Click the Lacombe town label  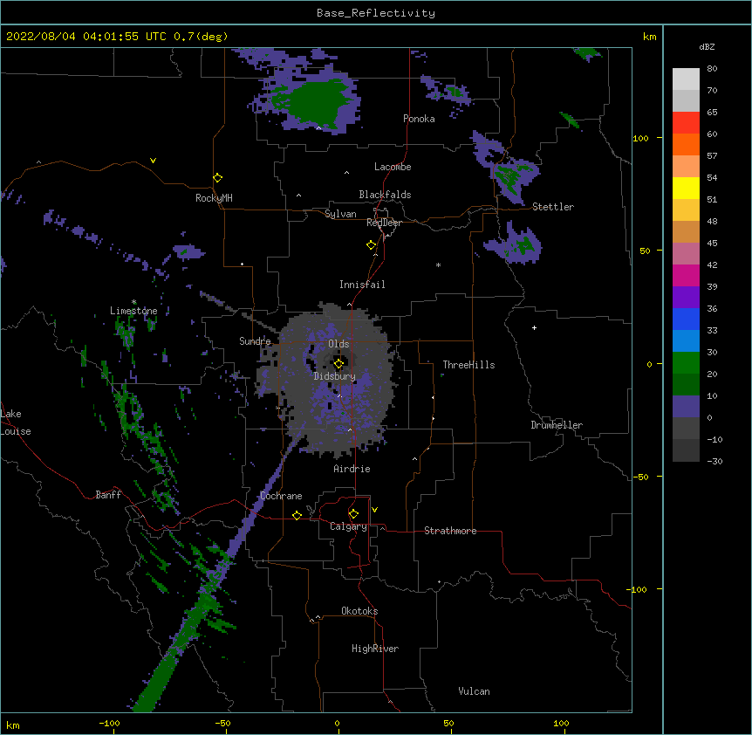tap(393, 167)
